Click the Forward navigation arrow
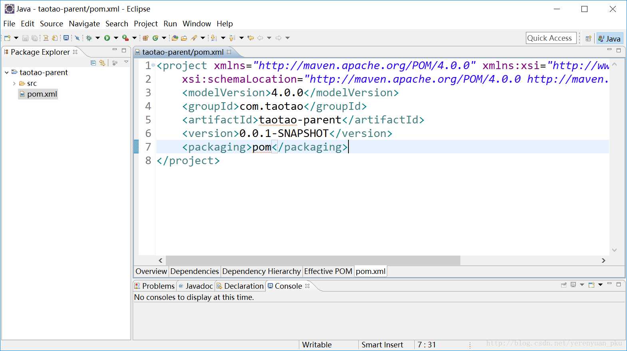The height and width of the screenshot is (351, 627). (279, 38)
